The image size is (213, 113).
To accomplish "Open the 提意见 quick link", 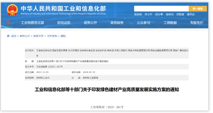I will click(x=170, y=14).
